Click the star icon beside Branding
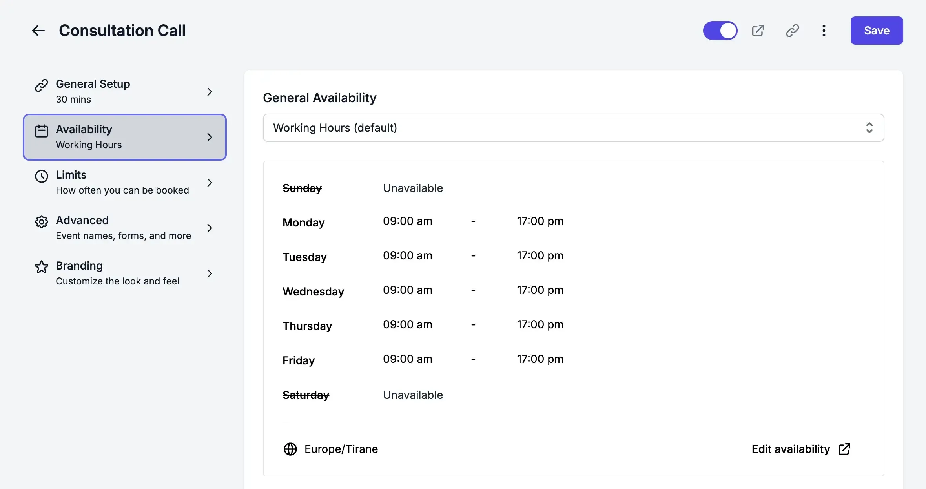Screen dimensions: 926x489 click(x=42, y=267)
